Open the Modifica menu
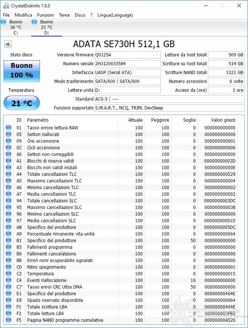This screenshot has height=328, width=248. click(23, 15)
